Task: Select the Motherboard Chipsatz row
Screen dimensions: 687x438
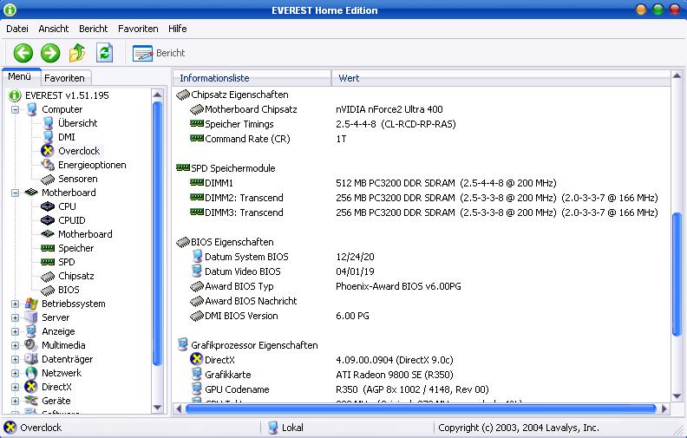Action: point(421,109)
